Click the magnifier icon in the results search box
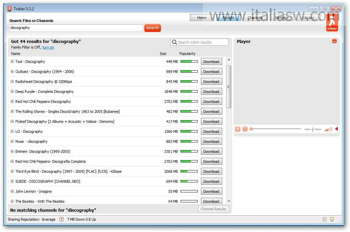The width and height of the screenshot is (350, 232). click(x=174, y=42)
